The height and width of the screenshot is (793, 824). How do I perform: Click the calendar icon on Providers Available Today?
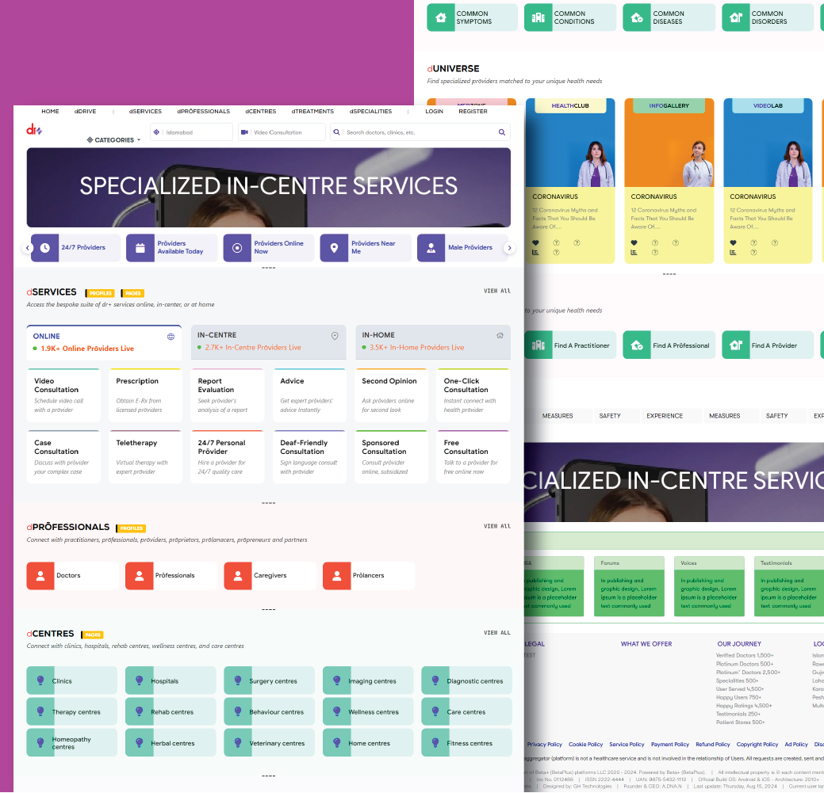140,248
